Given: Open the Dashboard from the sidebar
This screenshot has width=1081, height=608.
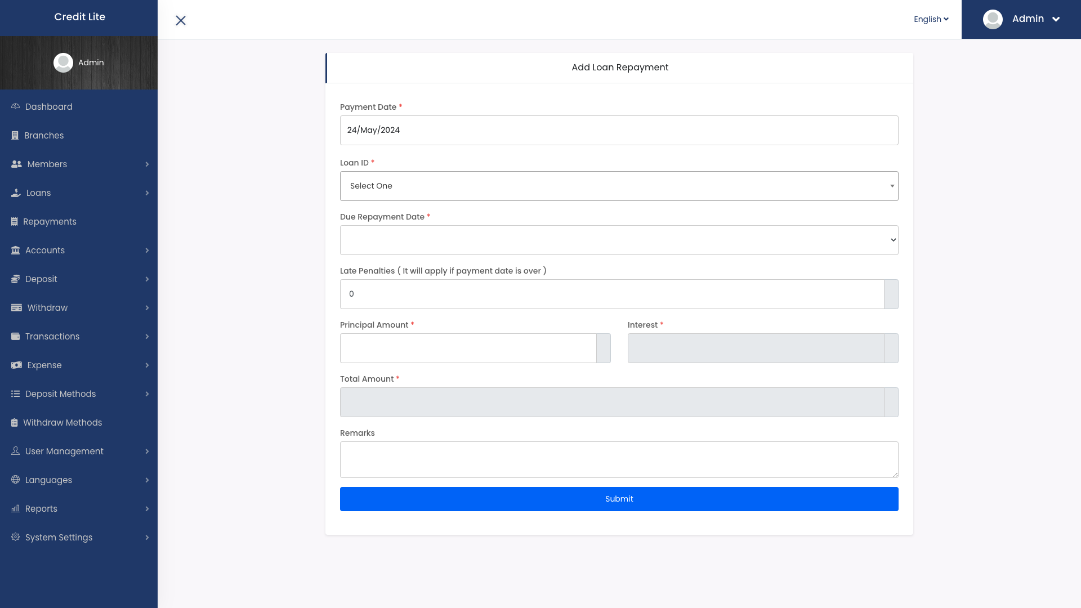Looking at the screenshot, I should click(x=48, y=106).
